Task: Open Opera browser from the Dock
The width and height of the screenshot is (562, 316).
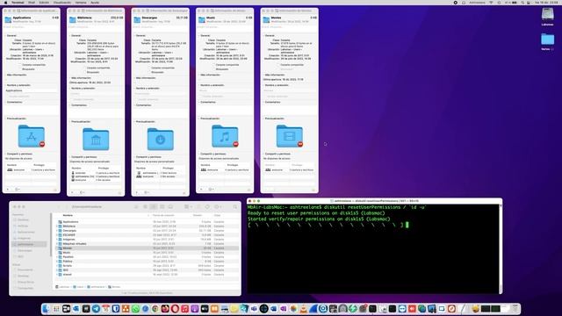Action: (175, 308)
